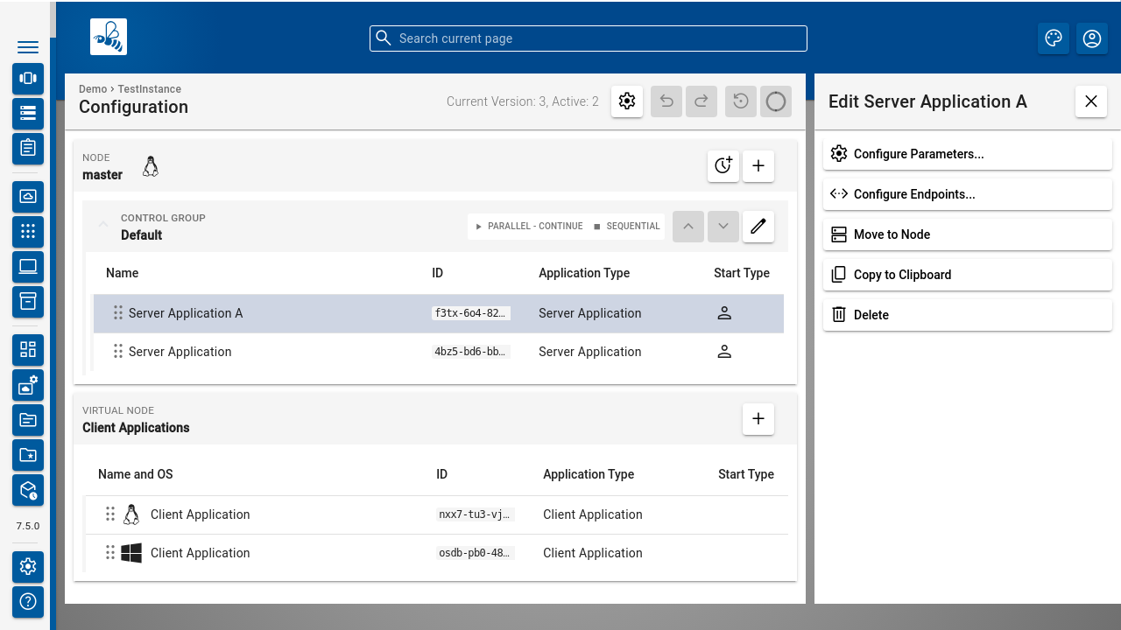Open the clipboard tasks sidebar icon
This screenshot has height=630, width=1121.
(x=28, y=148)
